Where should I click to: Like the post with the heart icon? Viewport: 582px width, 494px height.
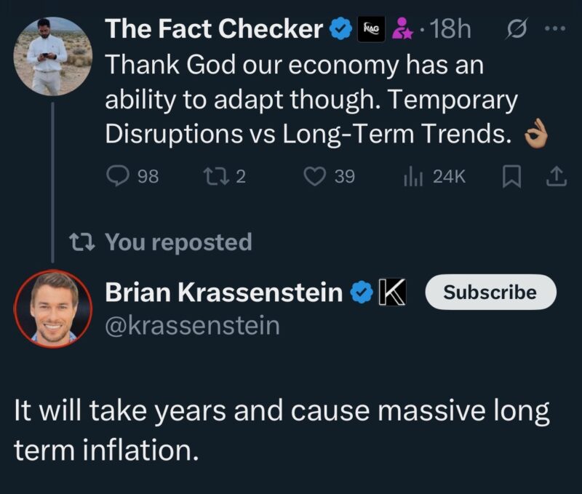tap(314, 176)
